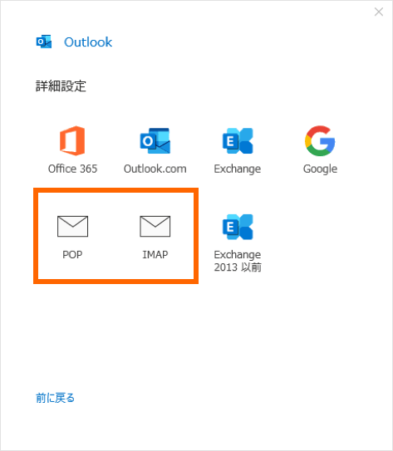Click the small Outlook logo in the header
Screen dimensions: 393x451
pyautogui.click(x=44, y=42)
